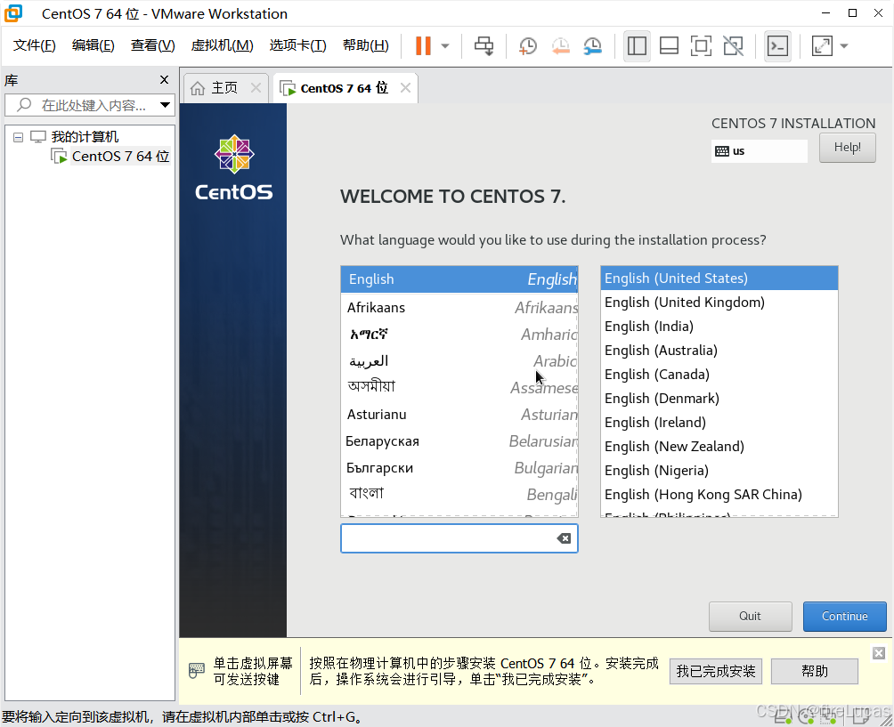The width and height of the screenshot is (894, 727).
Task: Click the Help! button
Action: click(846, 147)
